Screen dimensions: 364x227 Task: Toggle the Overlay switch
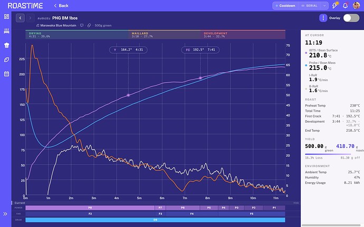pos(351,18)
